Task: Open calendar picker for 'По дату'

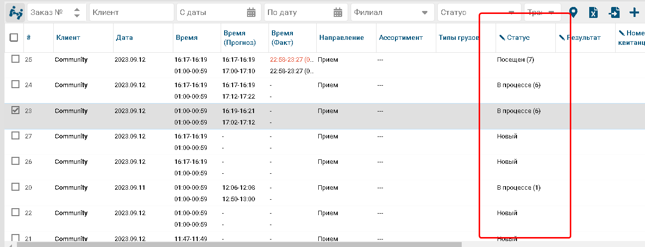Action: coord(338,12)
